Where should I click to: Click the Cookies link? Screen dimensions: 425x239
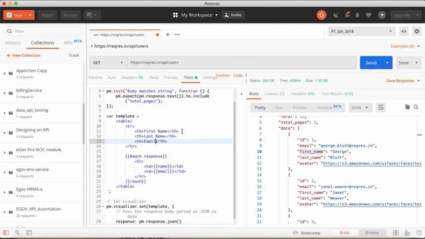(x=223, y=75)
